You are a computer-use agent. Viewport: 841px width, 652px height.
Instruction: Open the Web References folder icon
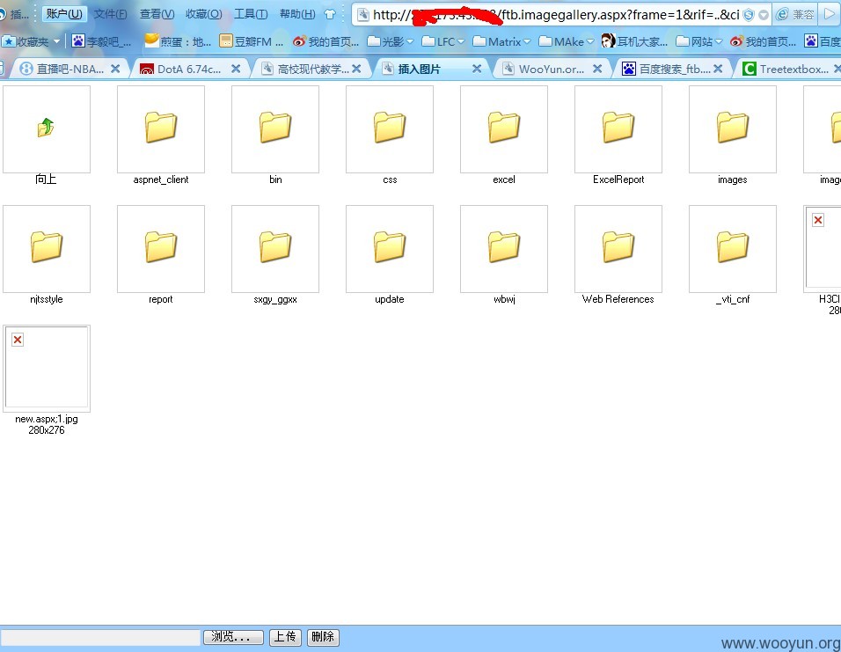click(x=618, y=248)
